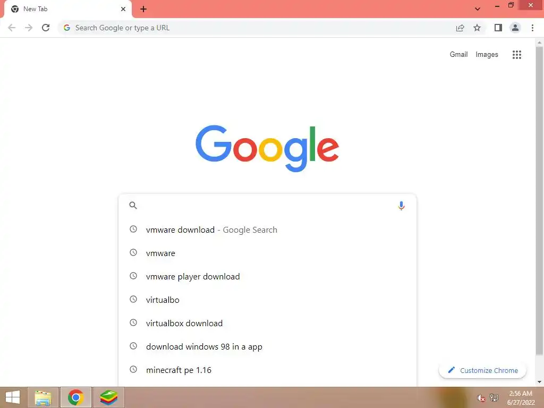Open the Chrome profile avatar
The image size is (544, 408).
[x=515, y=28]
